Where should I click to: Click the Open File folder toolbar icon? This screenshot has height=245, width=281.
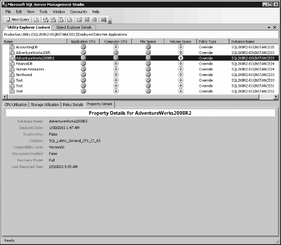click(x=79, y=20)
